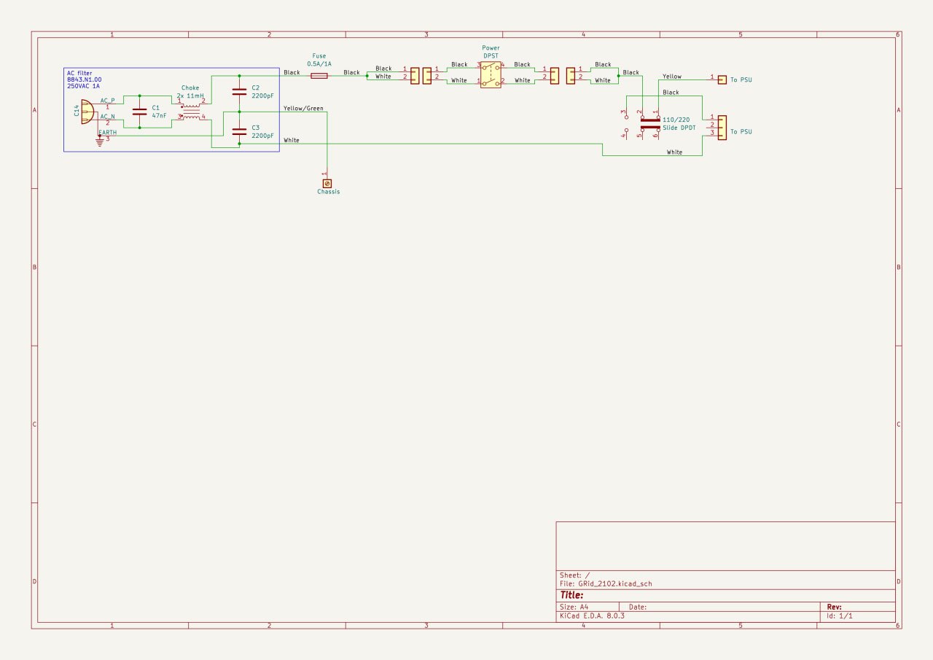
Task: Click the Title field in title block
Action: point(572,595)
